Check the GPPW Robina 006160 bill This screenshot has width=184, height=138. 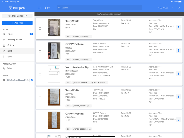click(x=40, y=52)
